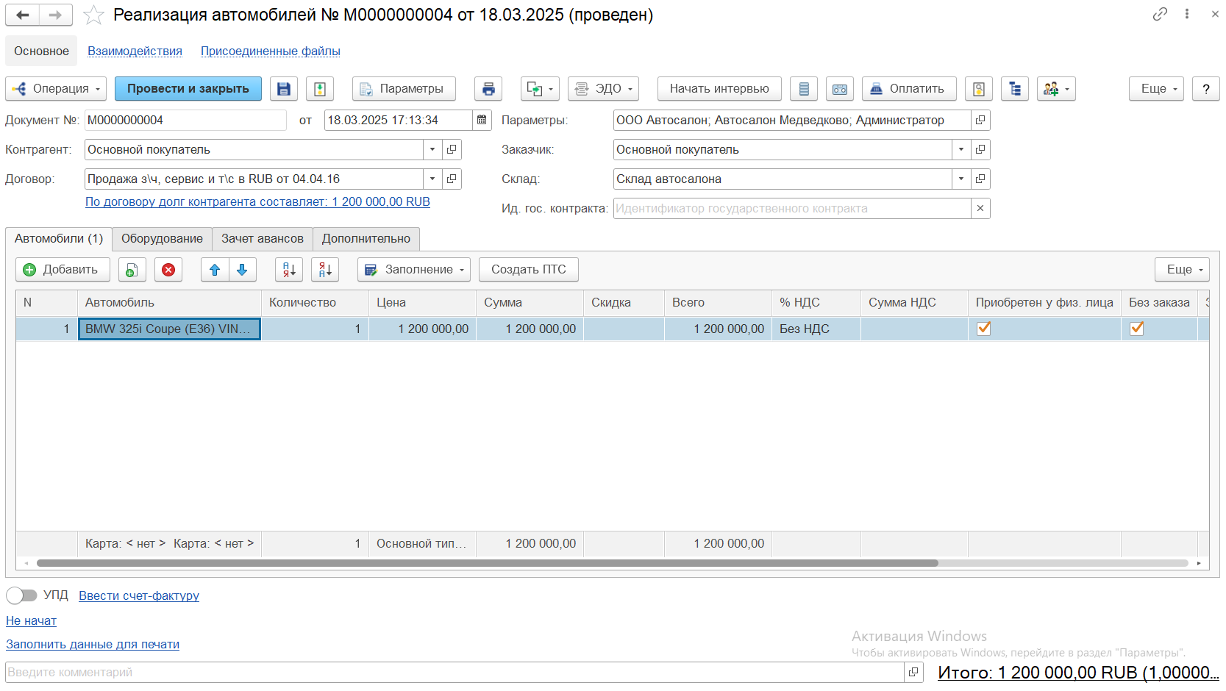Viewport: 1226px width, 691px height.
Task: Move the row down with the blue arrow
Action: point(242,270)
